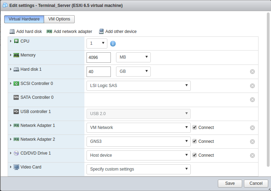
Task: Open the Specify custom settings dropdown
Action: tap(138, 169)
